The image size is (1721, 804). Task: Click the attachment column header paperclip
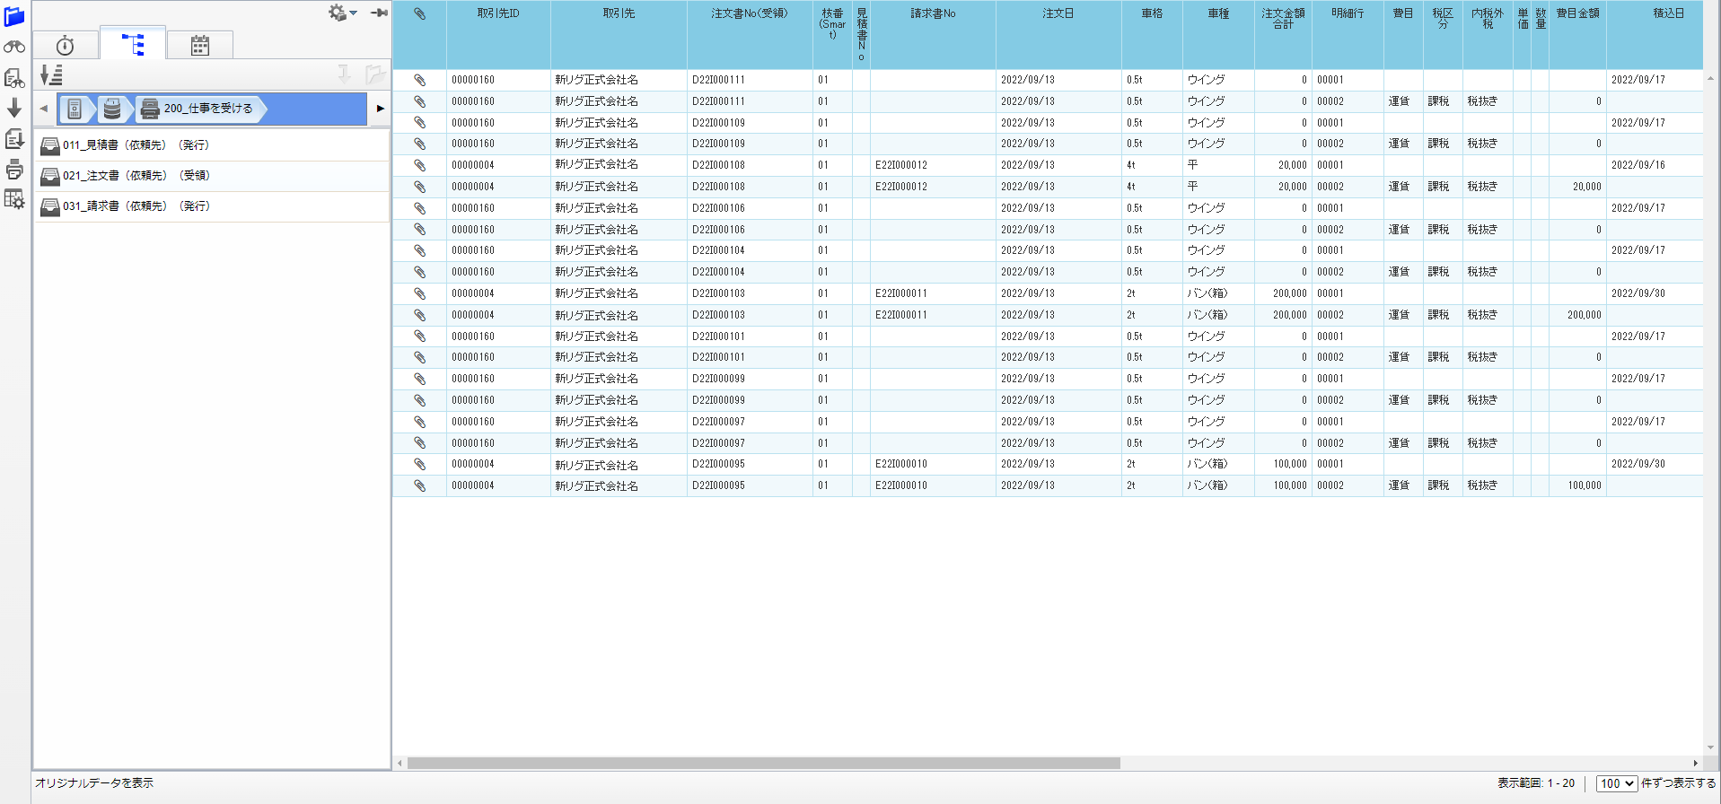pyautogui.click(x=419, y=13)
